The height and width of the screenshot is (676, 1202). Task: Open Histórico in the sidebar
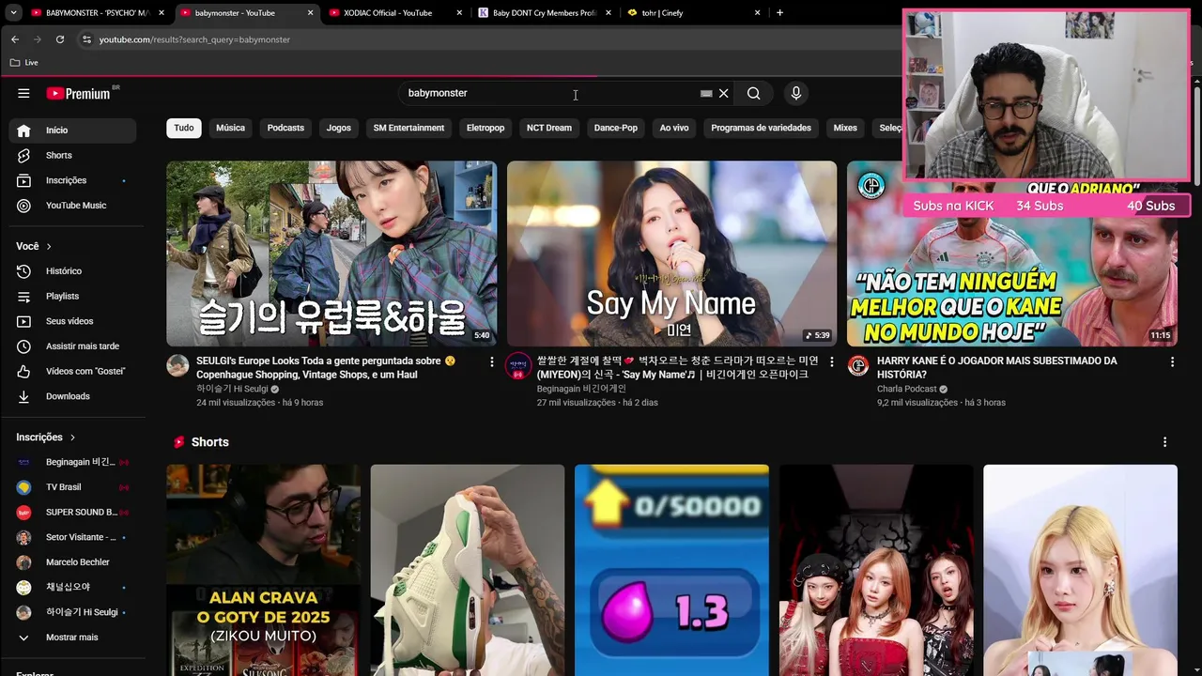point(72,271)
